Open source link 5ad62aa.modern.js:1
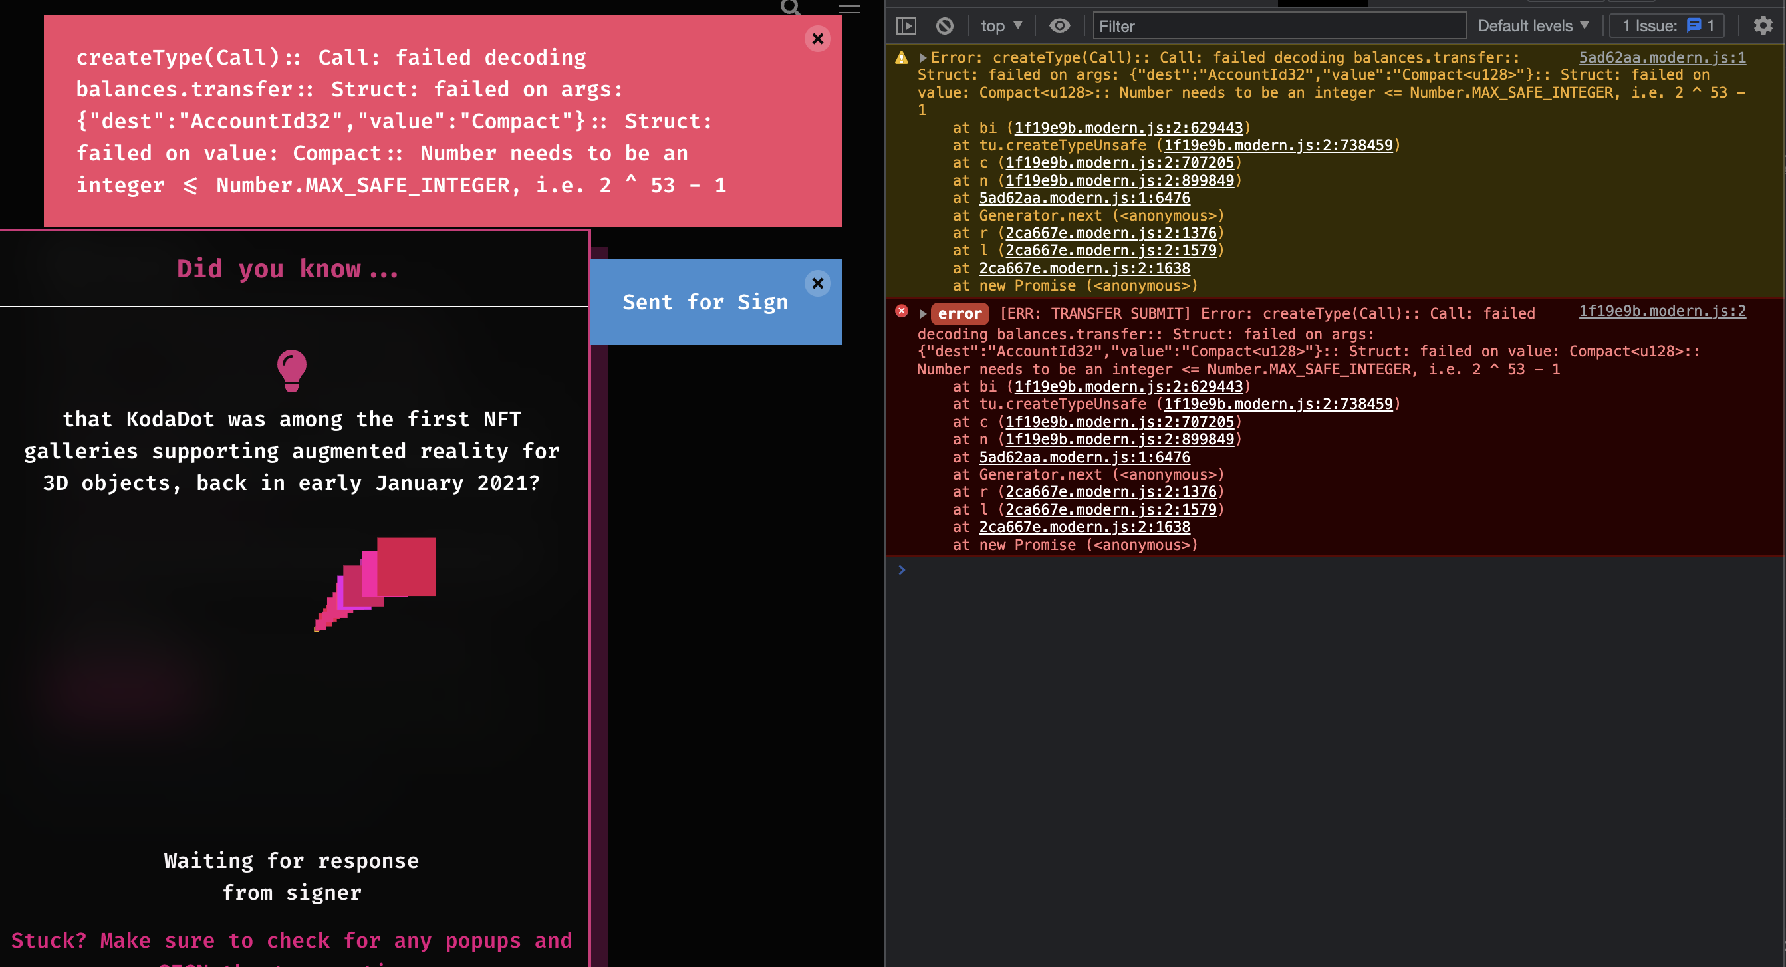The height and width of the screenshot is (967, 1786). (x=1662, y=58)
